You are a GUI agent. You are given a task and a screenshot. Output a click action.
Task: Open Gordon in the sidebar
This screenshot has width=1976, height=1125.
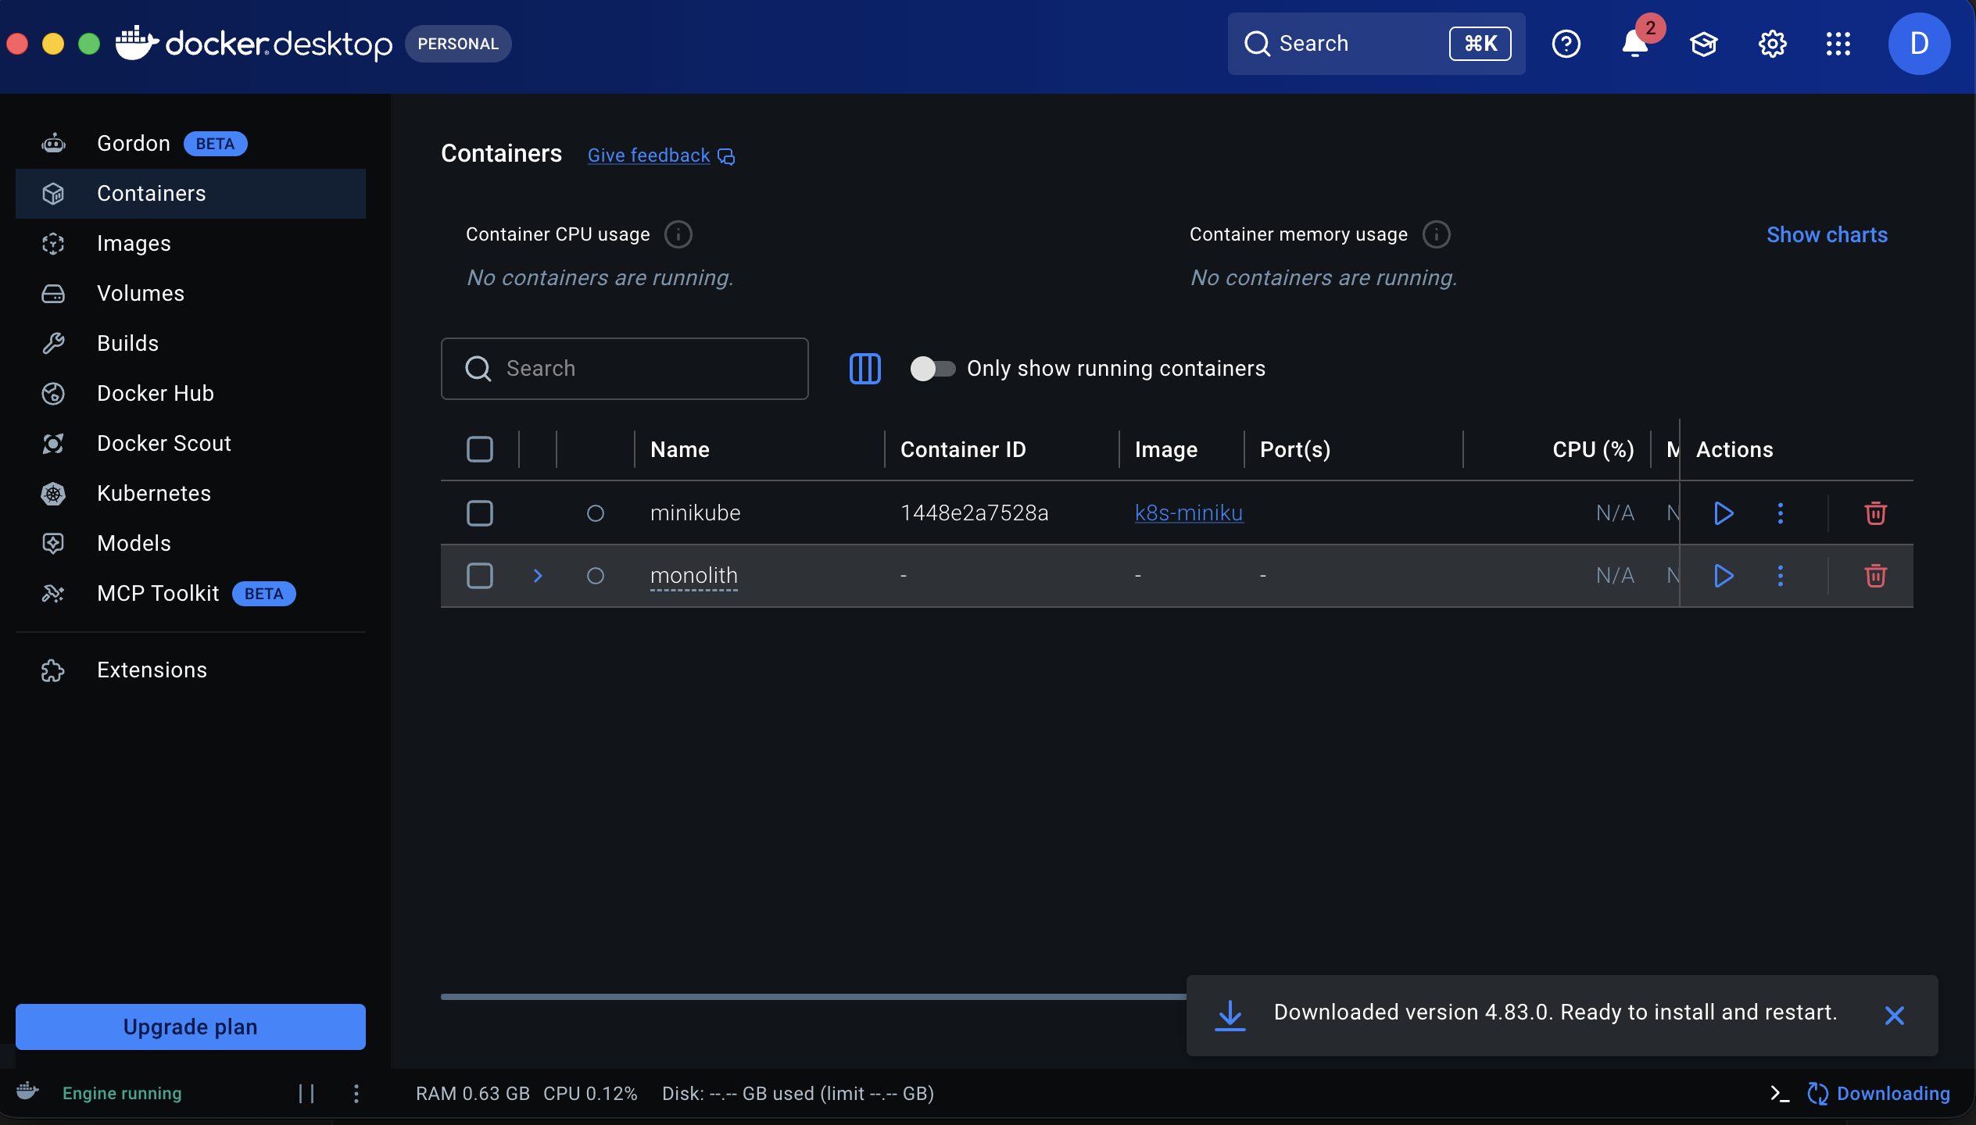[191, 144]
